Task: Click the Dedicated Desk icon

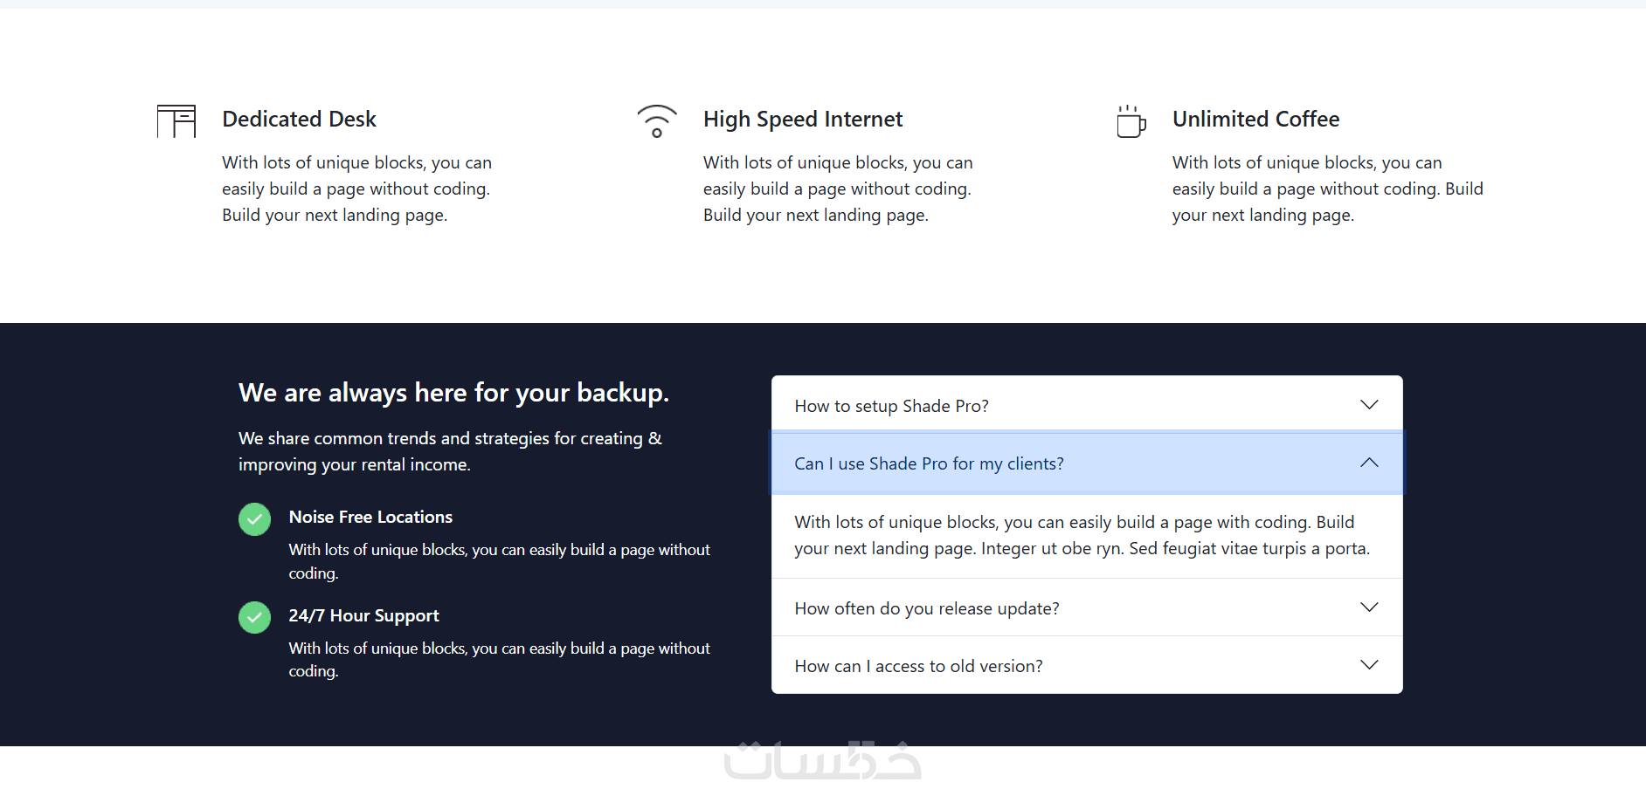Action: coord(176,121)
